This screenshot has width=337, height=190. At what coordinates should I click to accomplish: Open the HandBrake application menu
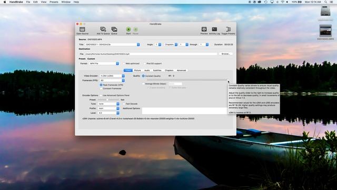click(x=16, y=2)
